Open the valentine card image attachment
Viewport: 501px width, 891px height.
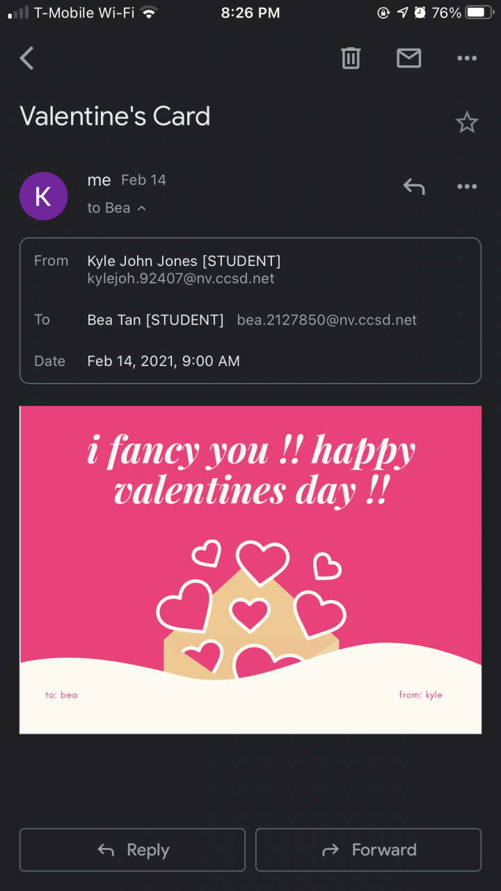[250, 569]
